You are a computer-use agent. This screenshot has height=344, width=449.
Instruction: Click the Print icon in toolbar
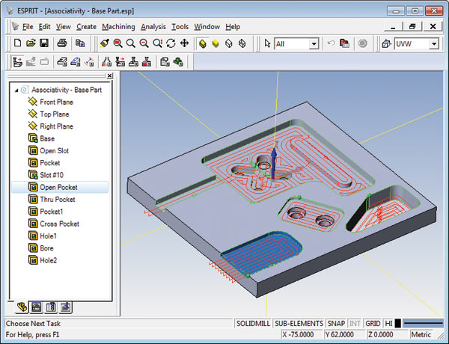62,43
